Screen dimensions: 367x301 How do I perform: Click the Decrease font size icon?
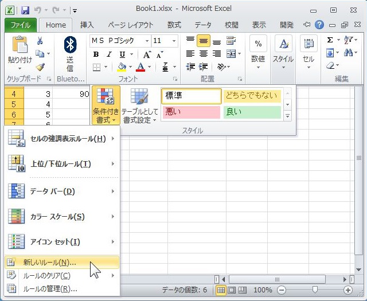click(160, 55)
